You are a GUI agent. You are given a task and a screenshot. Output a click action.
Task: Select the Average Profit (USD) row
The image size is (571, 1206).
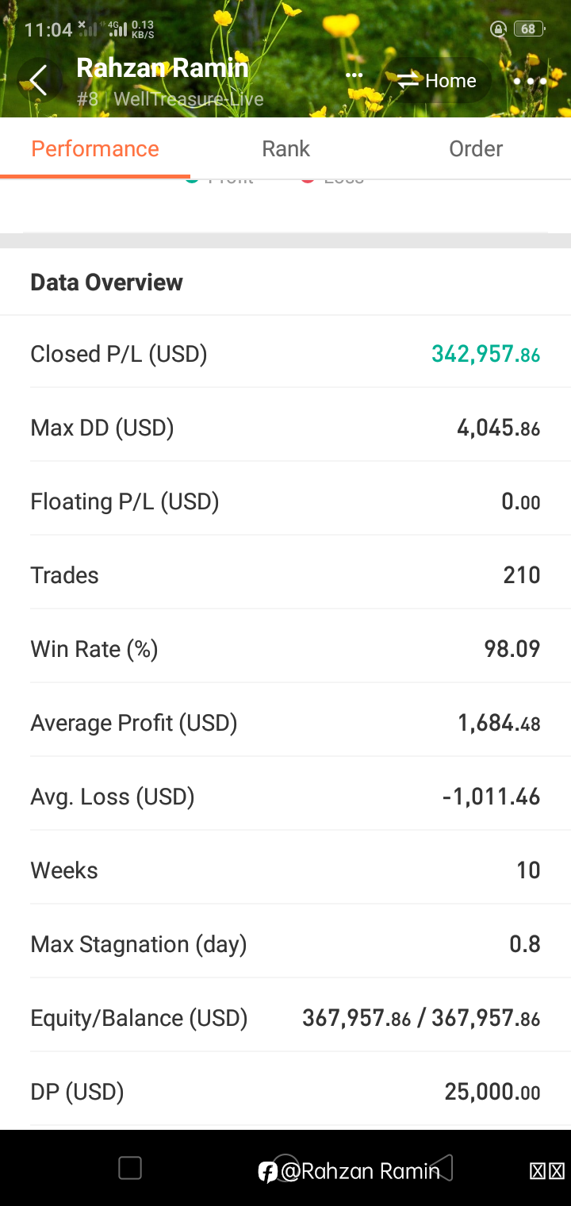click(x=285, y=723)
